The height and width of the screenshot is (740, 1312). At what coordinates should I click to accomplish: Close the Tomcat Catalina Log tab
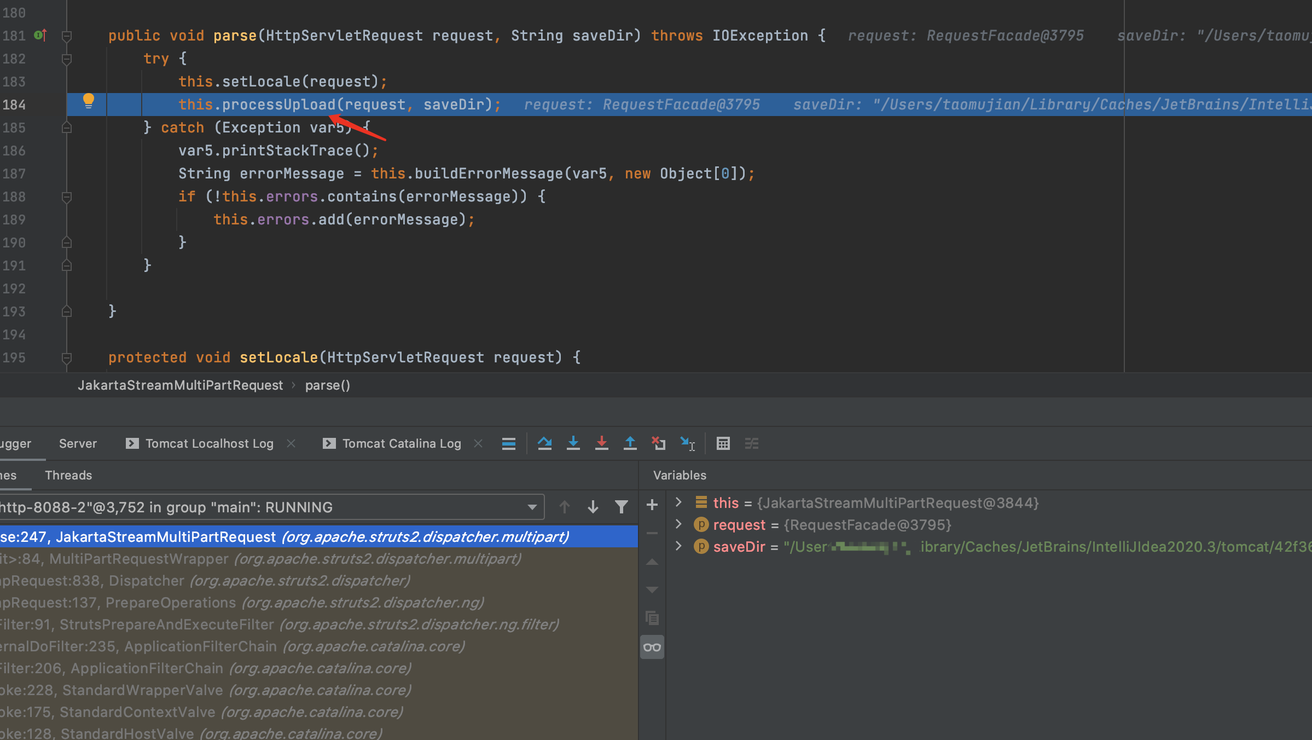(478, 443)
